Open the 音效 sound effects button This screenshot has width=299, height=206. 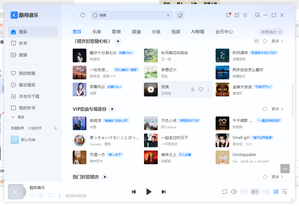pos(255,192)
